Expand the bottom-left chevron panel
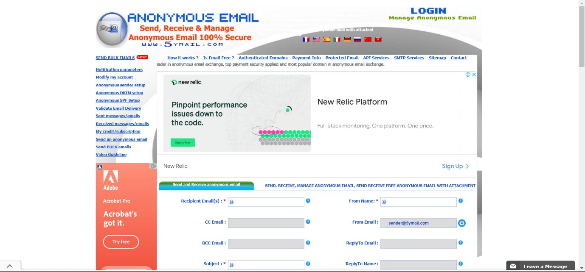 [10, 266]
